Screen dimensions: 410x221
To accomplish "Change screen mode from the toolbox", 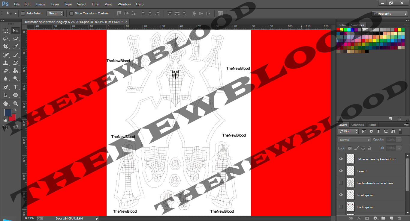I will pos(16,127).
